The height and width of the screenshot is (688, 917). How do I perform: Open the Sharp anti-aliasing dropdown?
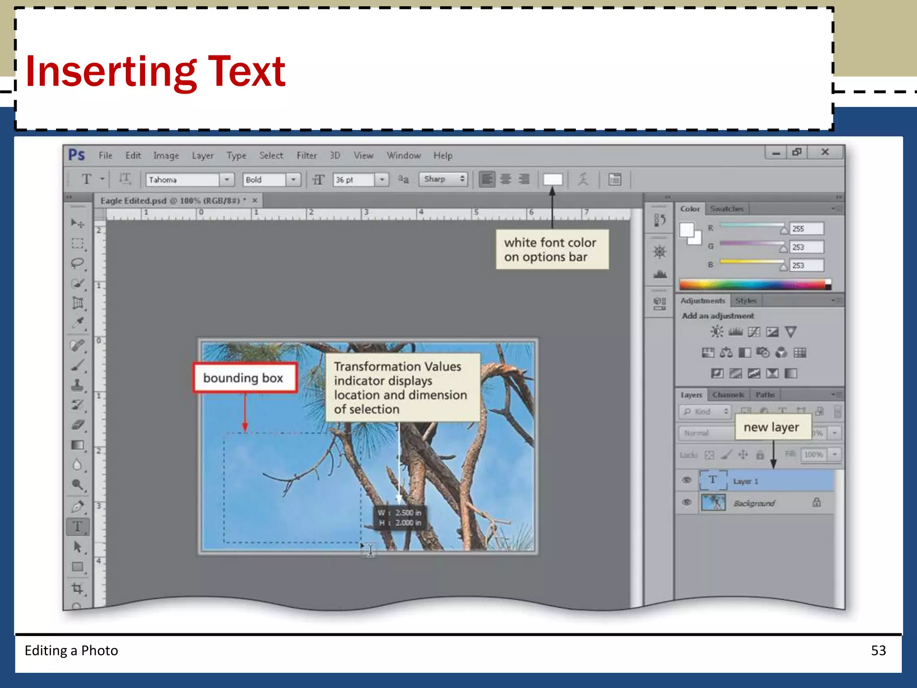443,179
